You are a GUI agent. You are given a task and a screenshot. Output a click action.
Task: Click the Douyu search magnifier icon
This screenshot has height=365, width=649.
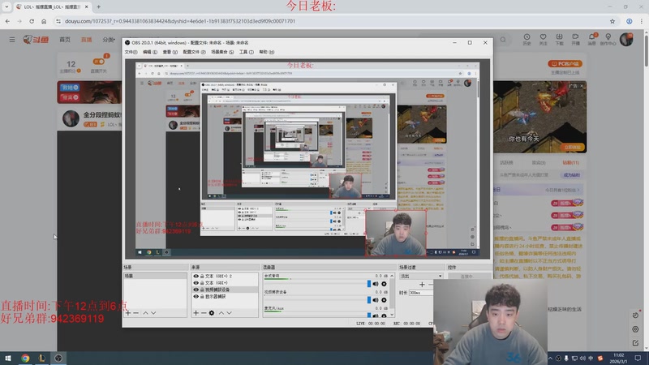coord(503,39)
